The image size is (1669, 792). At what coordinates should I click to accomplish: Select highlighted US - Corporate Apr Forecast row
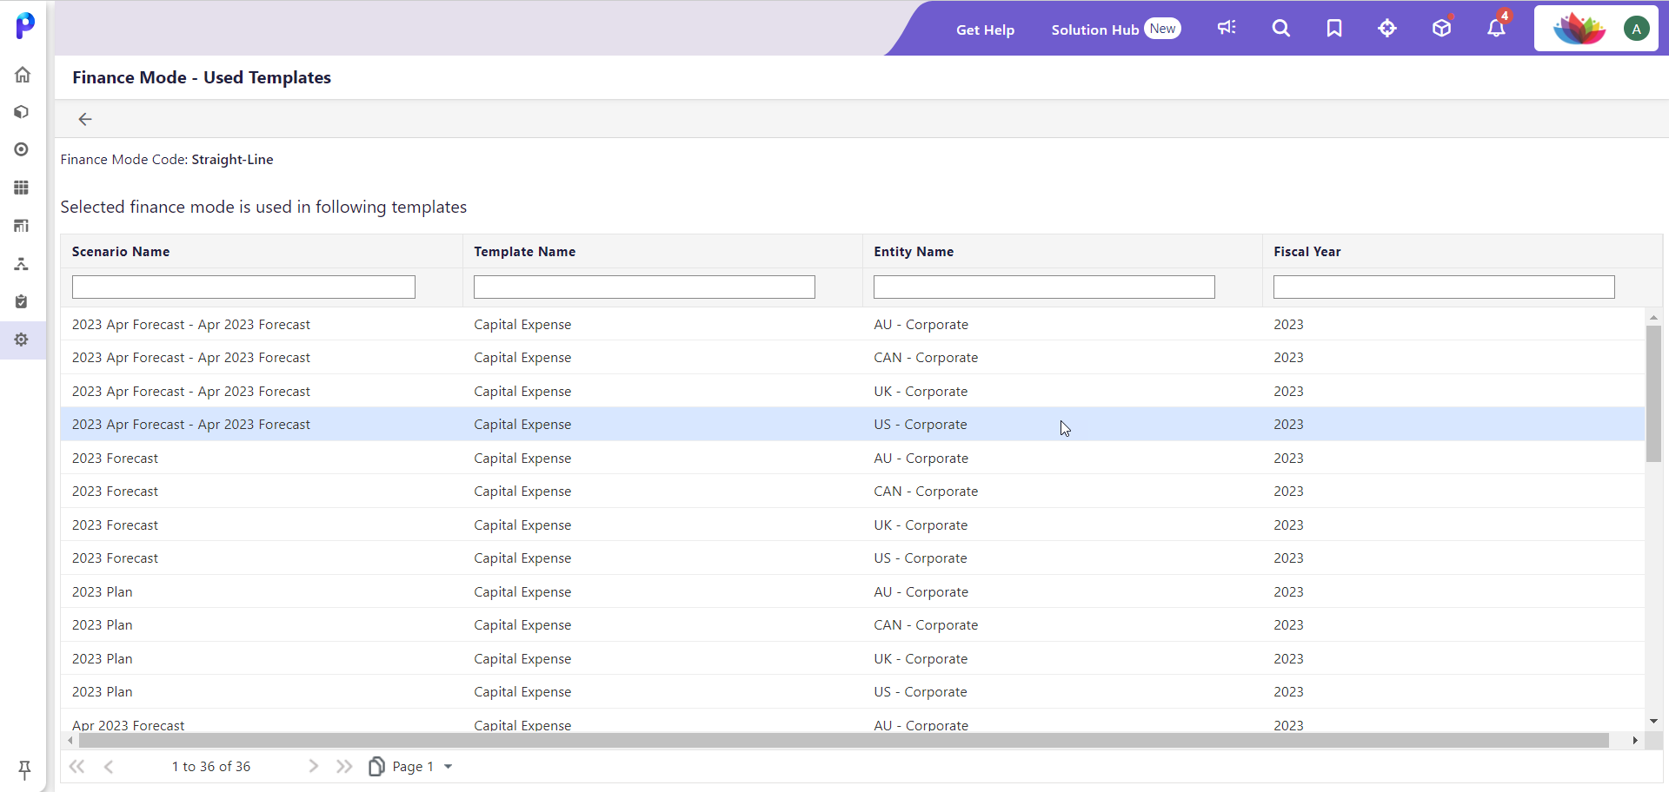[x=852, y=424]
